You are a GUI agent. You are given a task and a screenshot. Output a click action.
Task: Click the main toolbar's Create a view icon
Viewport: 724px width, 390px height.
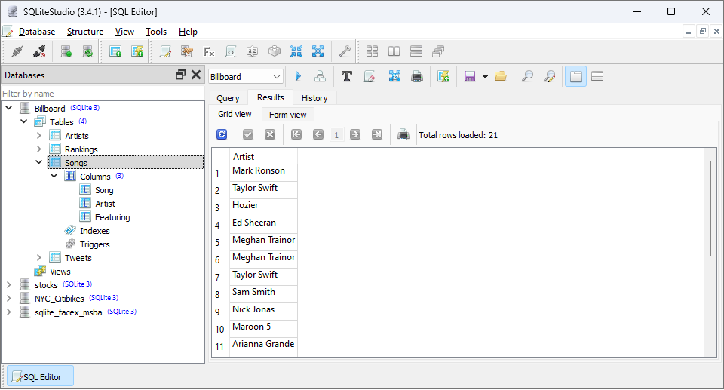pos(137,51)
